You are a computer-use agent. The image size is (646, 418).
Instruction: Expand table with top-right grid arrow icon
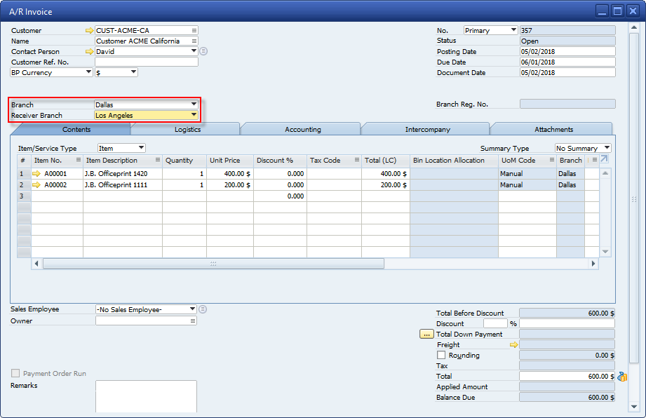[604, 160]
